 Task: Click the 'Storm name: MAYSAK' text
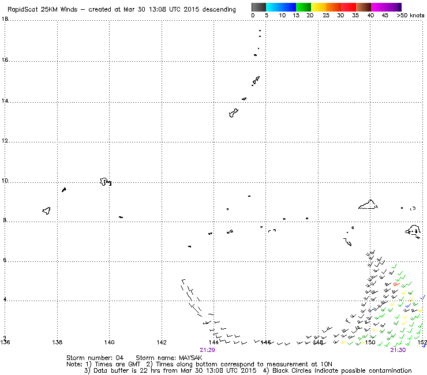169,358
